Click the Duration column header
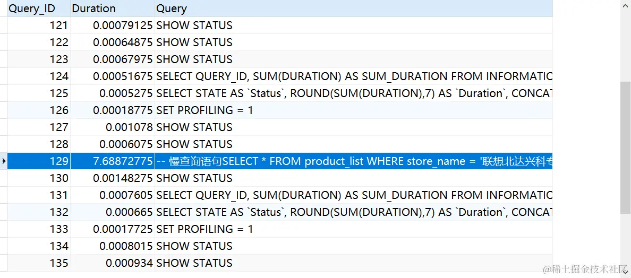 click(x=112, y=8)
